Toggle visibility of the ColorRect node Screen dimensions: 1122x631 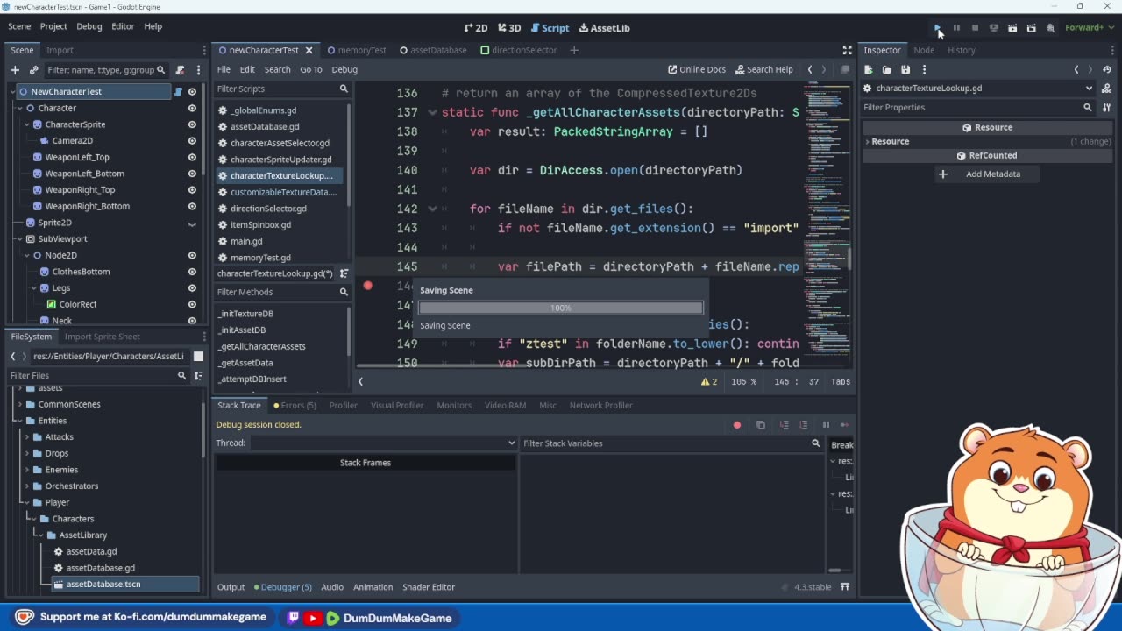[192, 304]
